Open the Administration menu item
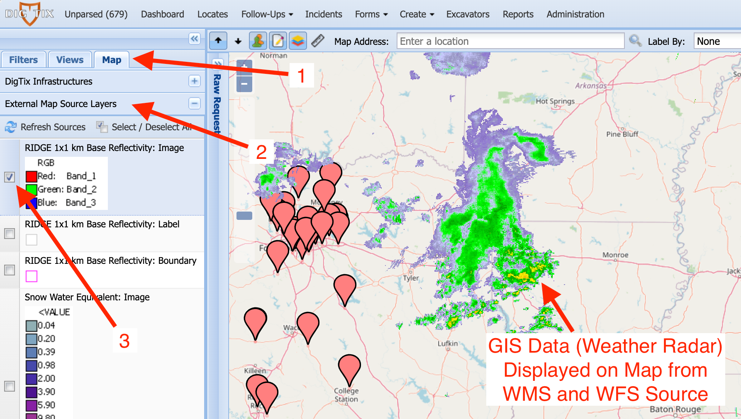741x419 pixels. pyautogui.click(x=575, y=14)
